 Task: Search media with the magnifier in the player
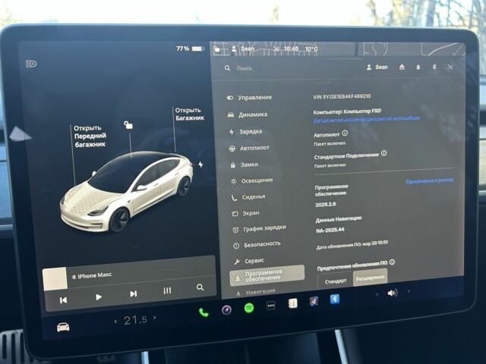200,288
